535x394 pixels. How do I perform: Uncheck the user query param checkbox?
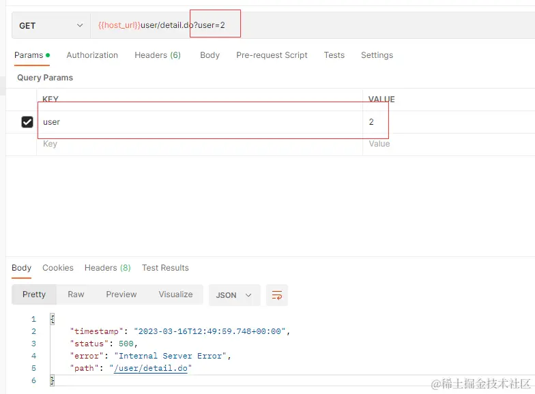coord(27,122)
